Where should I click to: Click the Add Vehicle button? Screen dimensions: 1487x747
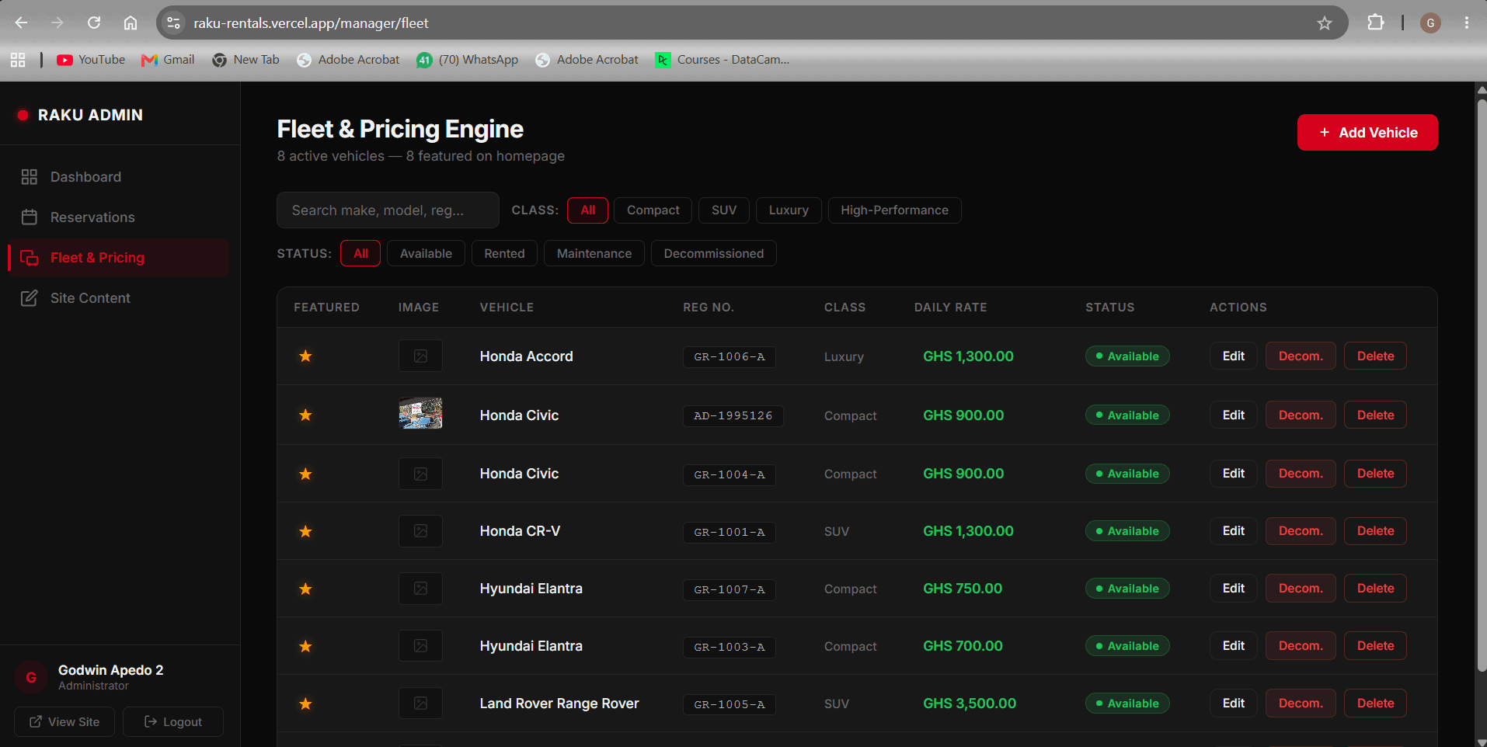tap(1367, 133)
